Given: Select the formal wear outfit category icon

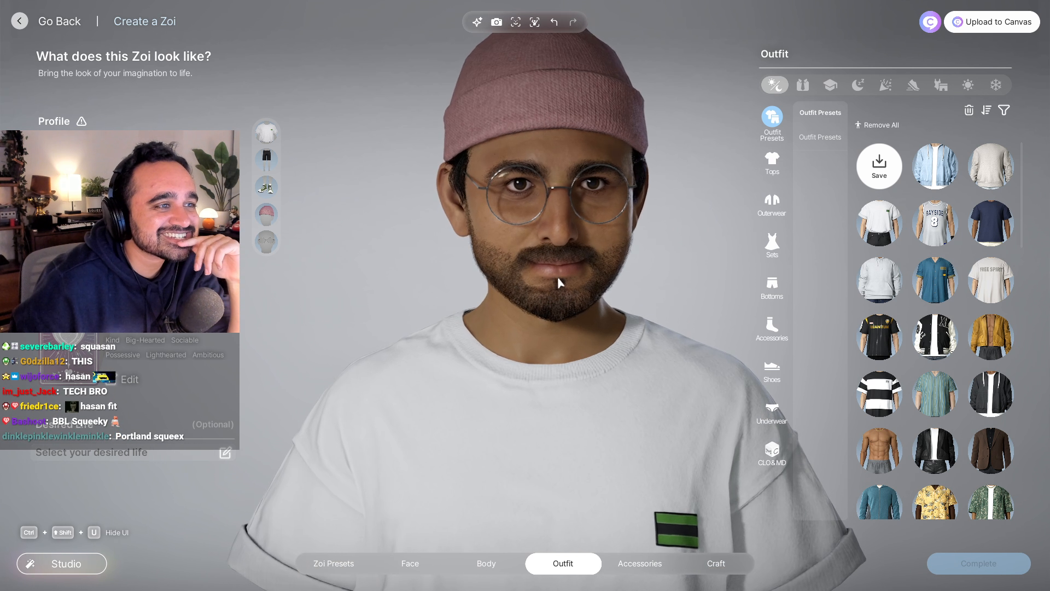Looking at the screenshot, I should [x=802, y=85].
